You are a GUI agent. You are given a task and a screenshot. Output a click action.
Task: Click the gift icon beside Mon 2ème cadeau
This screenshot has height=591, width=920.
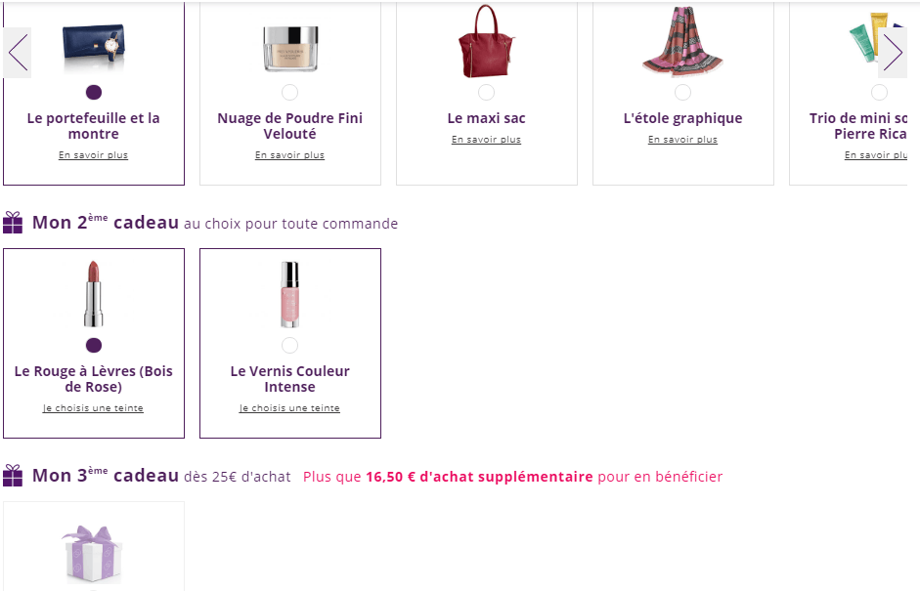click(13, 223)
